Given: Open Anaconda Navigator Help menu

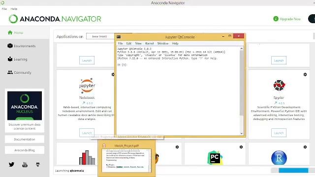Looking at the screenshot, I should pyautogui.click(x=14, y=9).
